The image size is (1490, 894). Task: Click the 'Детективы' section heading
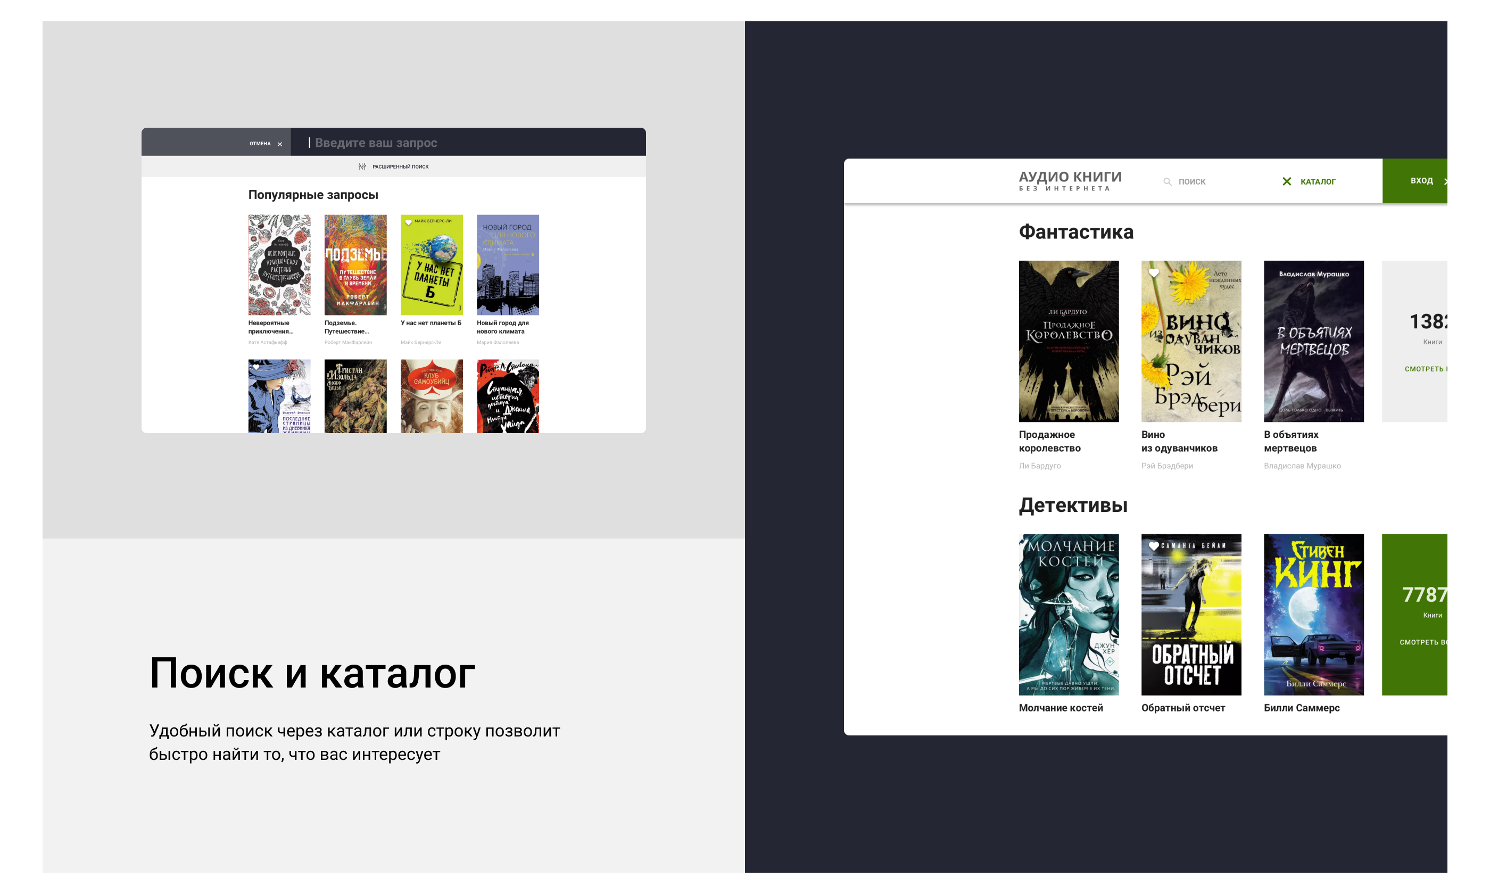point(1073,506)
